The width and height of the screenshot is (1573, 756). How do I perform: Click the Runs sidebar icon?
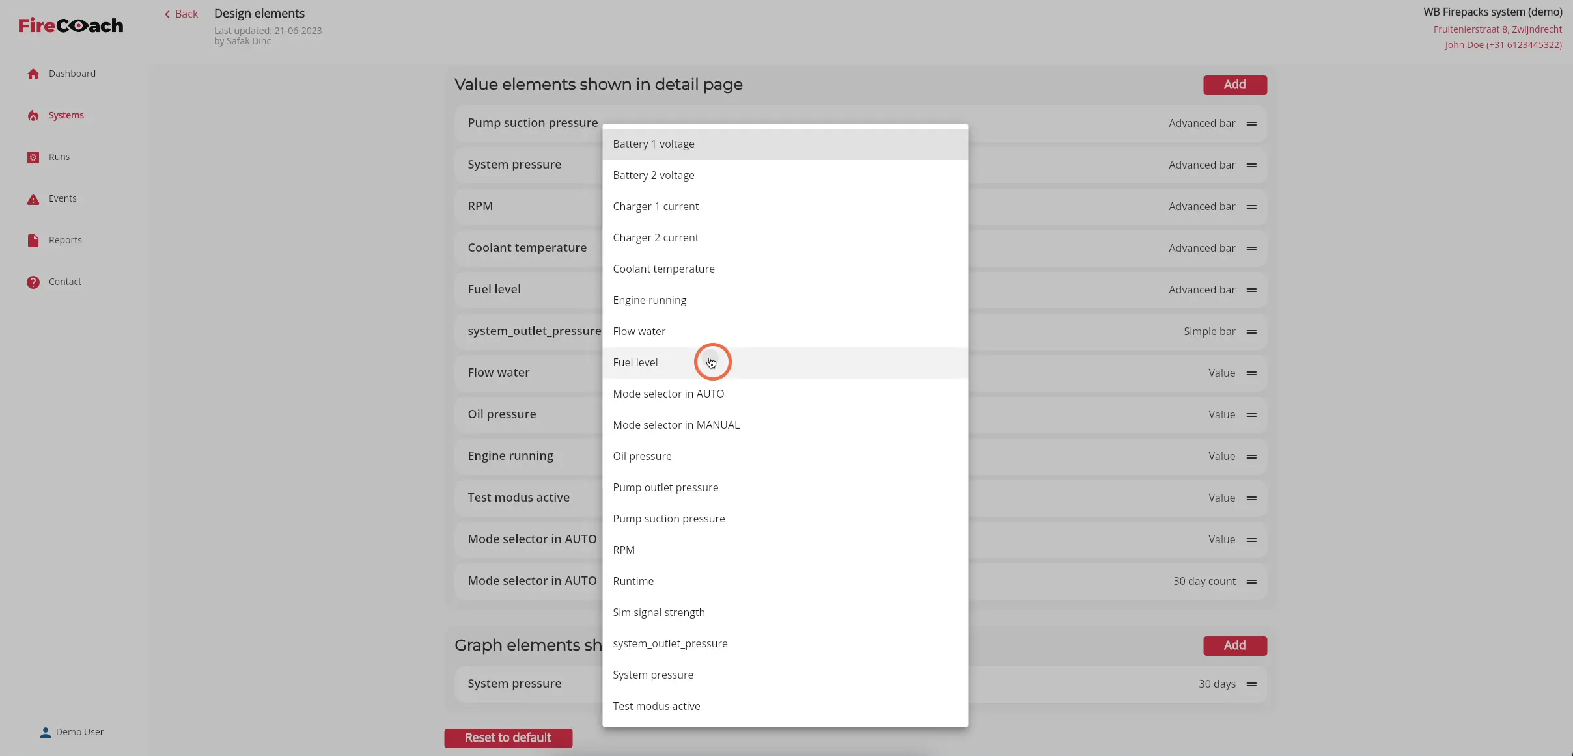pyautogui.click(x=33, y=157)
